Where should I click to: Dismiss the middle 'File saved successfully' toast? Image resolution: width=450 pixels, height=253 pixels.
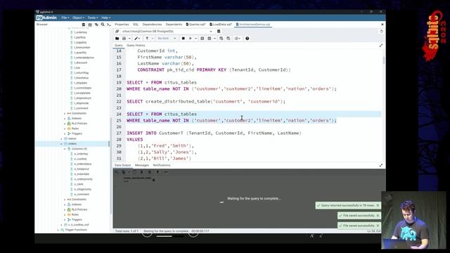(x=378, y=216)
